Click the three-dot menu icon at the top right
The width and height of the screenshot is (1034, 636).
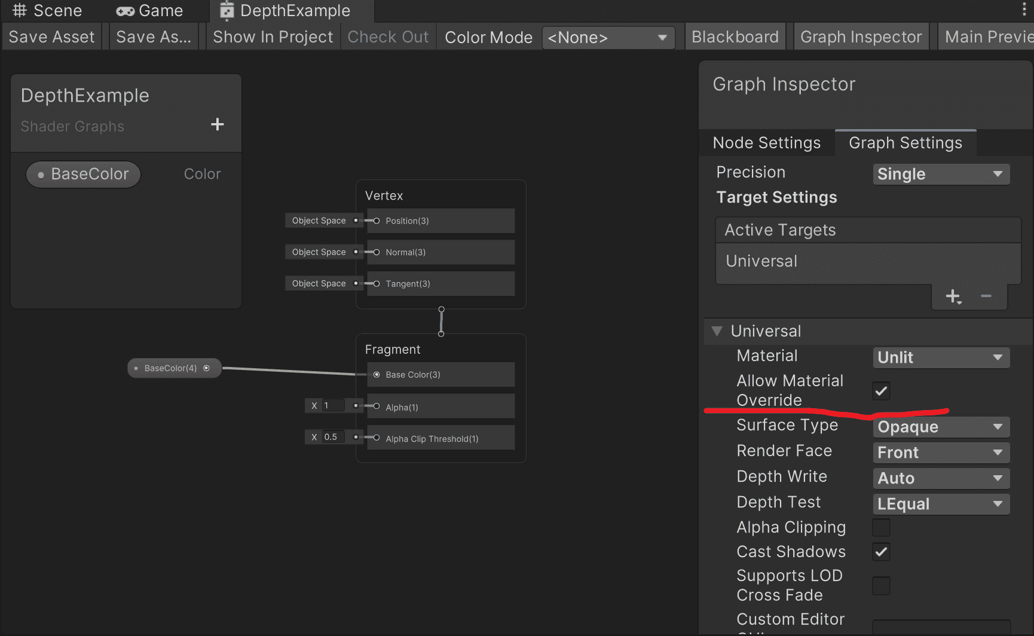click(x=1024, y=9)
